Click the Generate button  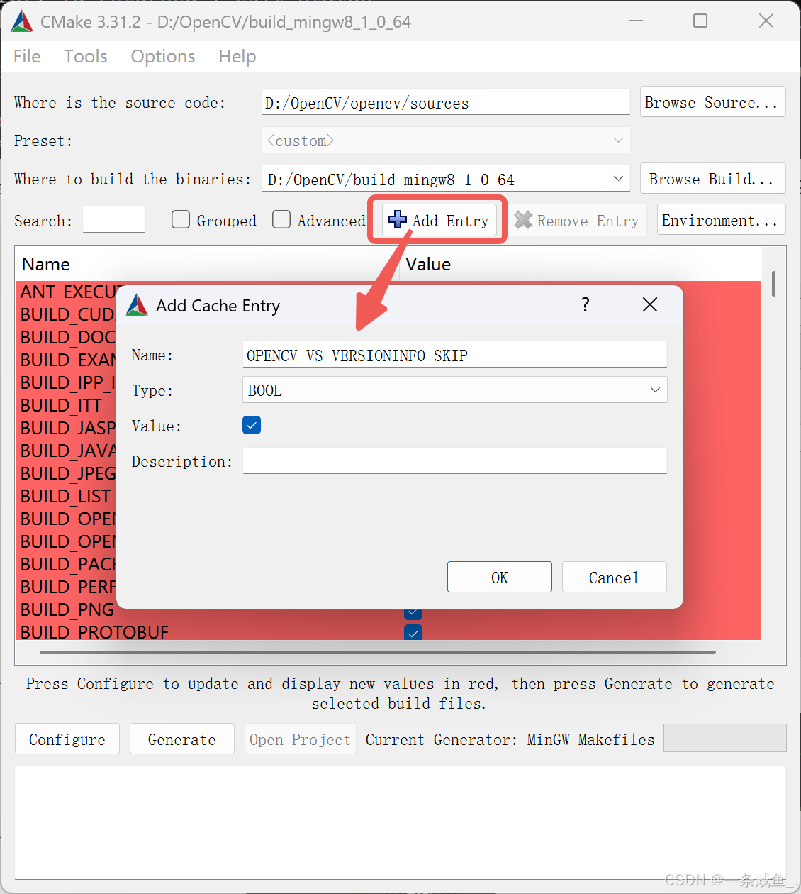(182, 739)
